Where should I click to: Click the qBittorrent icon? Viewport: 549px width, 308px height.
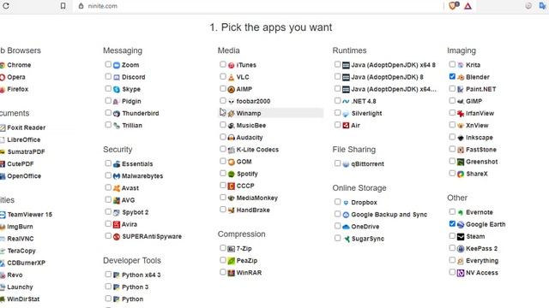346,164
